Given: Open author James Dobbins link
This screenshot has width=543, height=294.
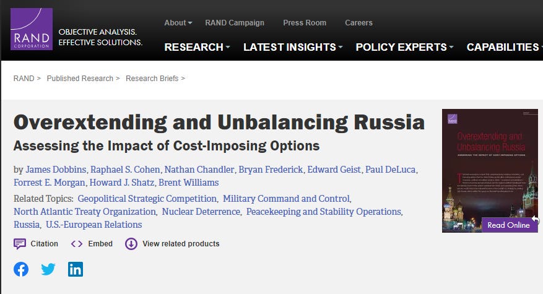Looking at the screenshot, I should (56, 170).
